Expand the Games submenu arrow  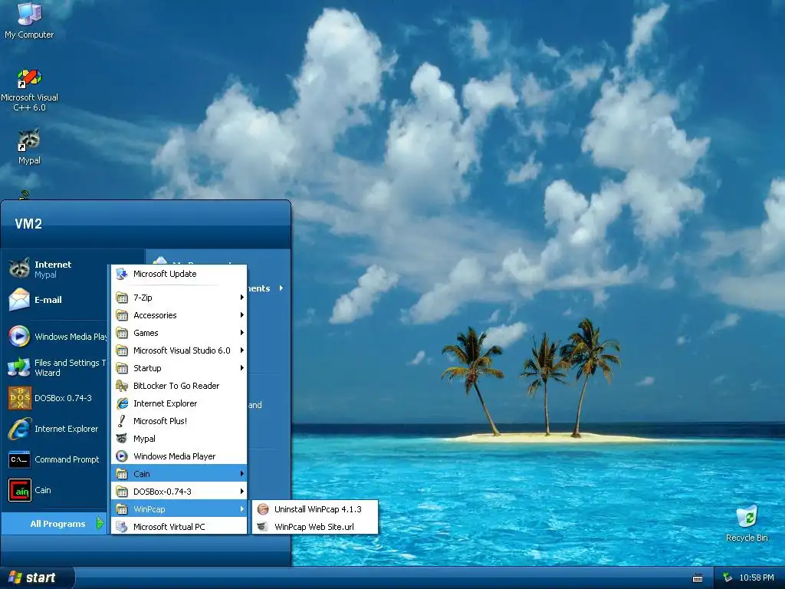click(x=241, y=333)
